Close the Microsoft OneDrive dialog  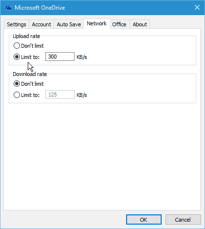coord(197,7)
